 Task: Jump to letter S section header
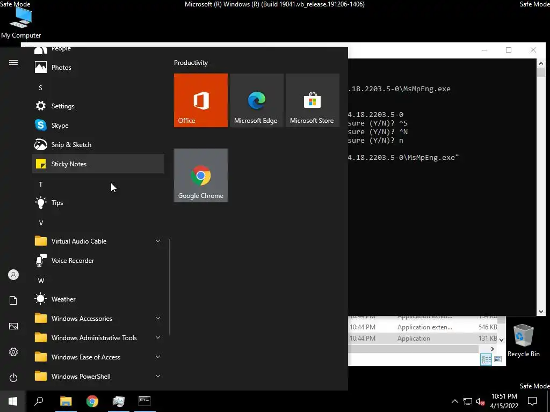click(40, 87)
